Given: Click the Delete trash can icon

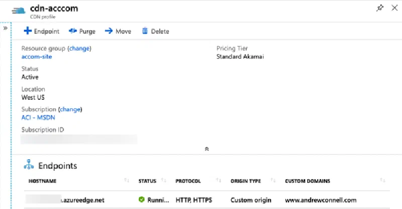Looking at the screenshot, I should click(145, 31).
